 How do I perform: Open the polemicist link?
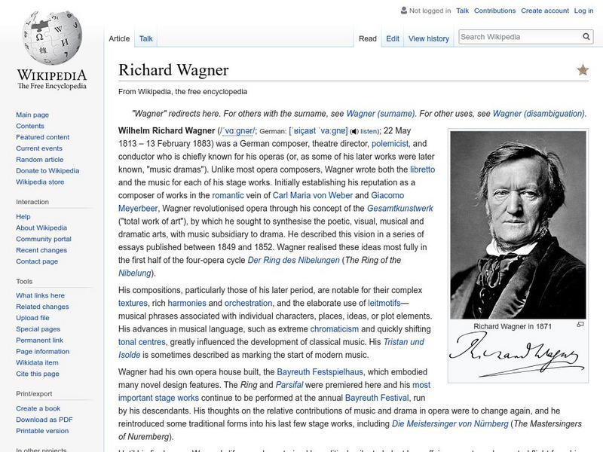pos(390,144)
